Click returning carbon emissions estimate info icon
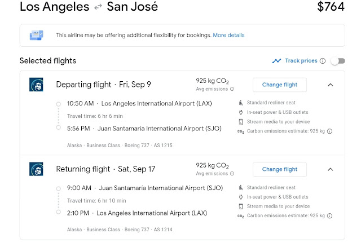Screen dimensions: 361x242 (330, 215)
